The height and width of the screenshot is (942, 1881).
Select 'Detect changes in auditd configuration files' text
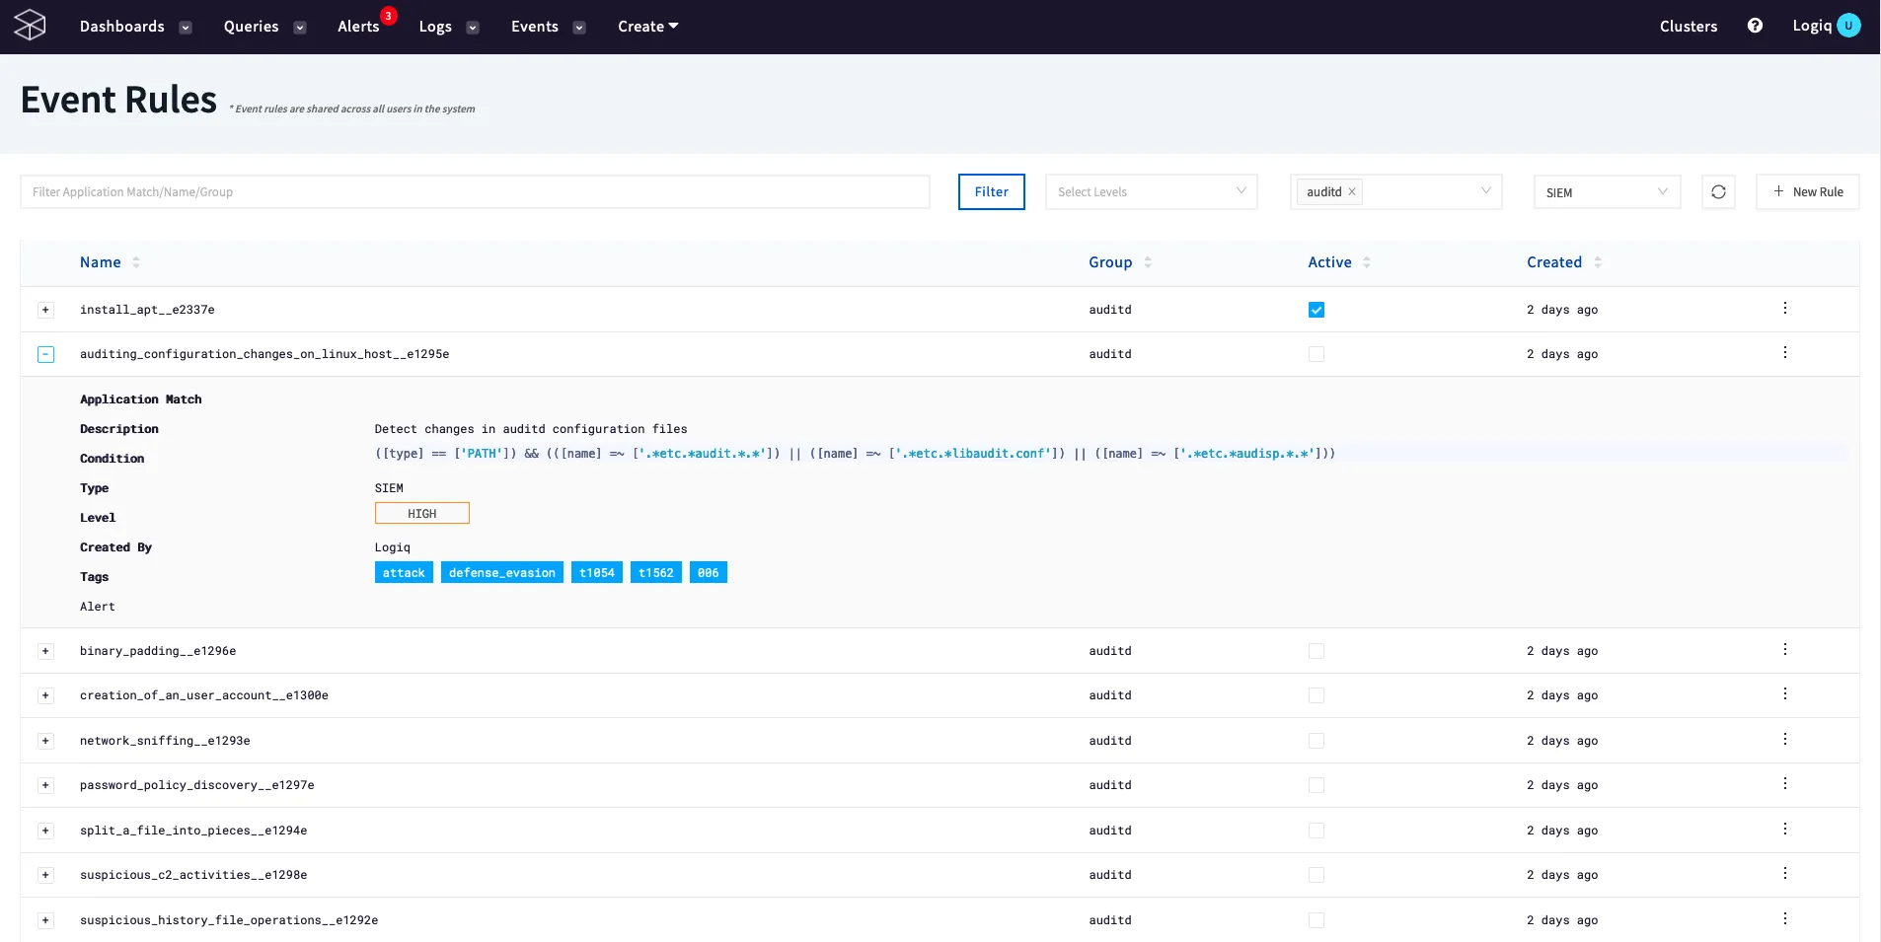[531, 429]
